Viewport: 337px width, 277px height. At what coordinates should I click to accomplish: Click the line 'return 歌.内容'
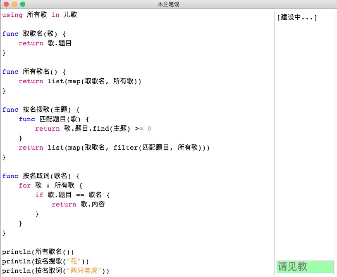point(78,204)
